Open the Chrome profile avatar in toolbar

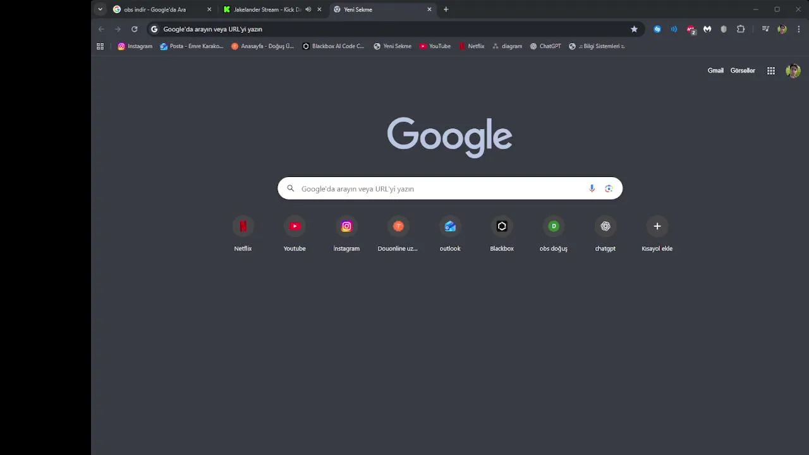point(782,29)
